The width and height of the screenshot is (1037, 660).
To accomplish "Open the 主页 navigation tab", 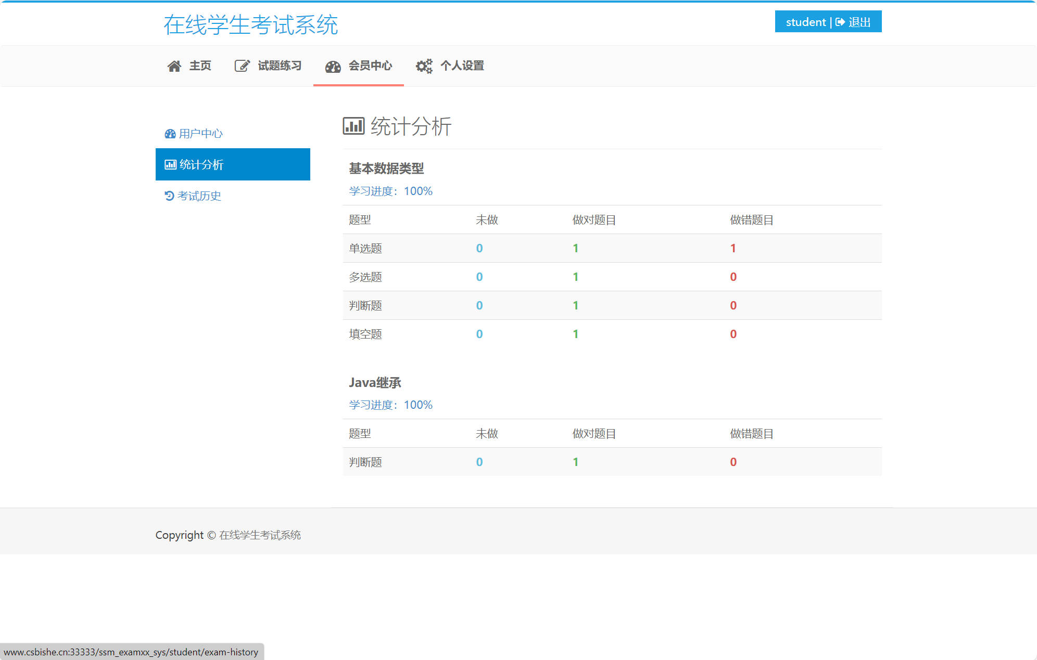I will pos(200,66).
